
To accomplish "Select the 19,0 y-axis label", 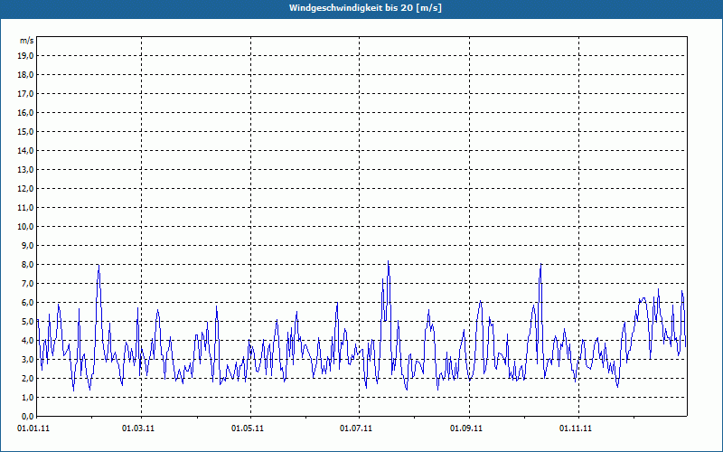I will point(25,56).
